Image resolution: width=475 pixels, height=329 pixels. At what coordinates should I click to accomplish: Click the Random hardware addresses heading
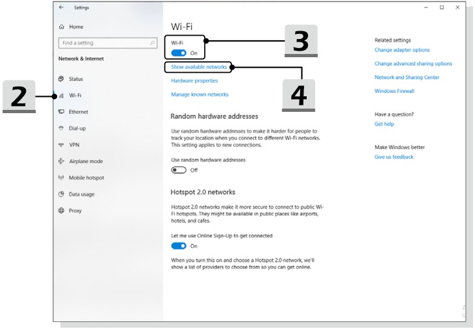click(214, 116)
